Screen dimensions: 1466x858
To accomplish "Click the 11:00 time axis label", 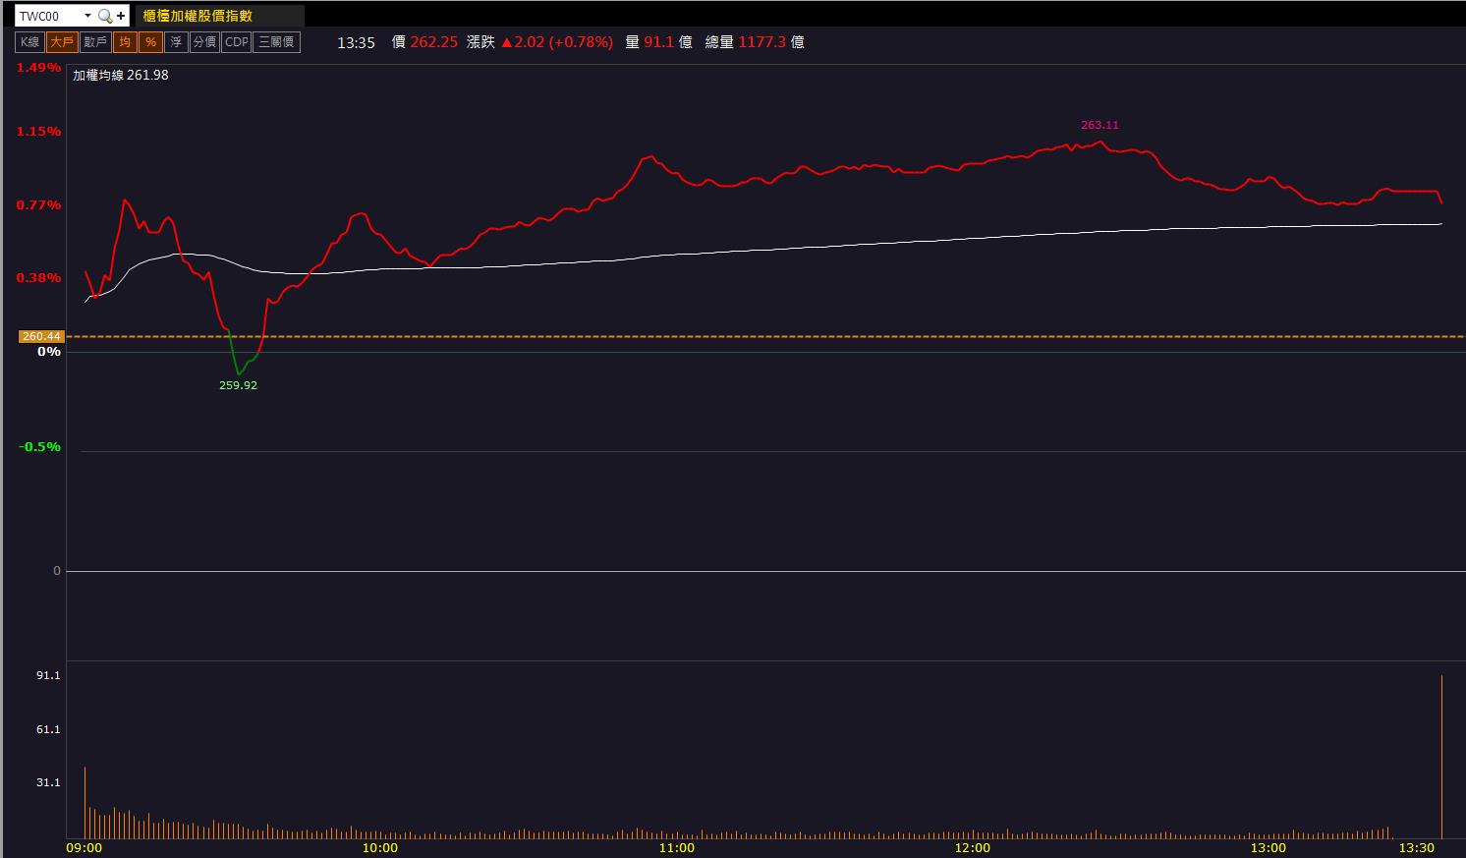I will pyautogui.click(x=676, y=847).
